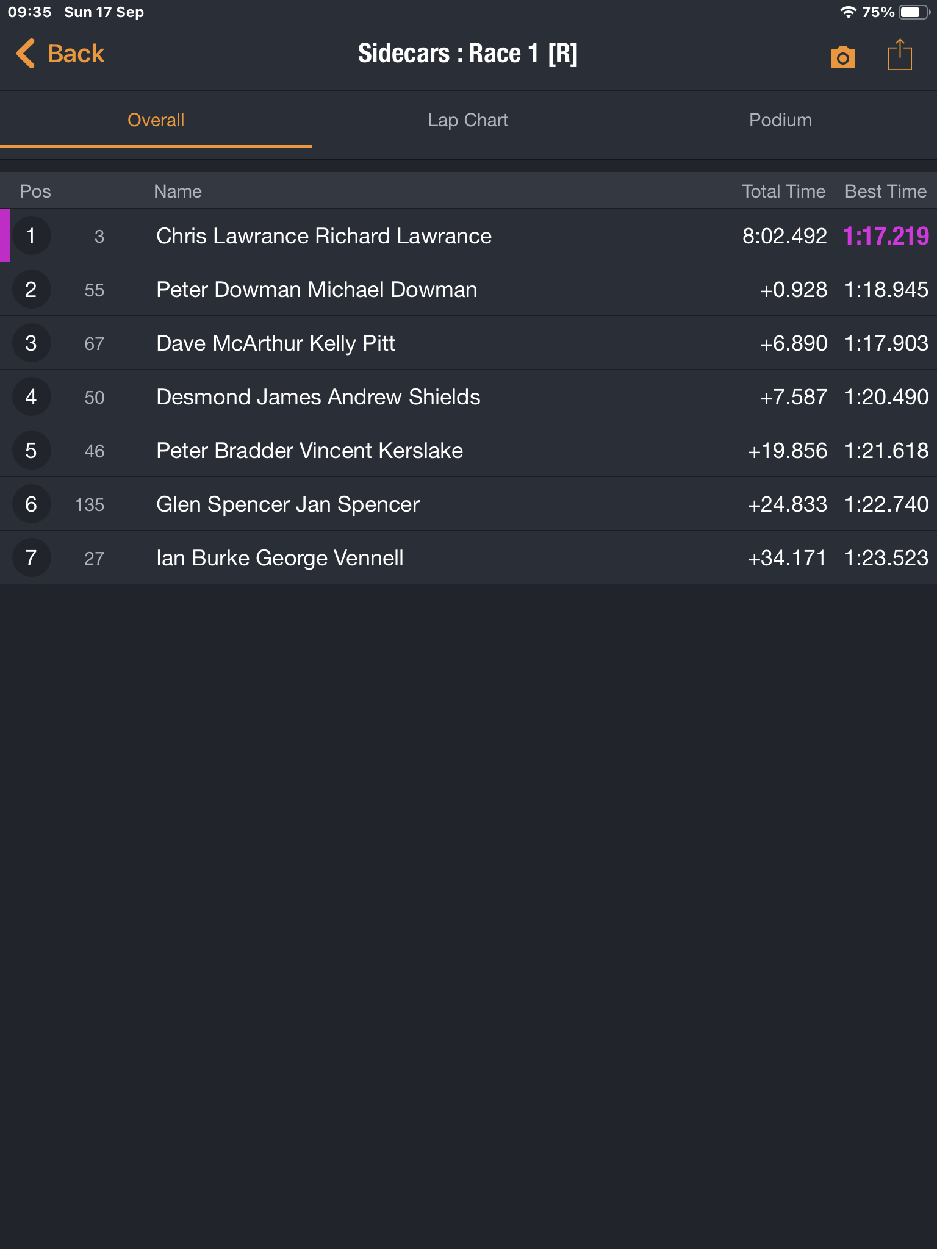
Task: Go Back to previous screen
Action: tap(60, 54)
